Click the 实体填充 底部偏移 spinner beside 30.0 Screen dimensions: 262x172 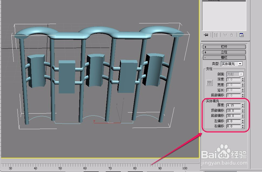[243, 116]
